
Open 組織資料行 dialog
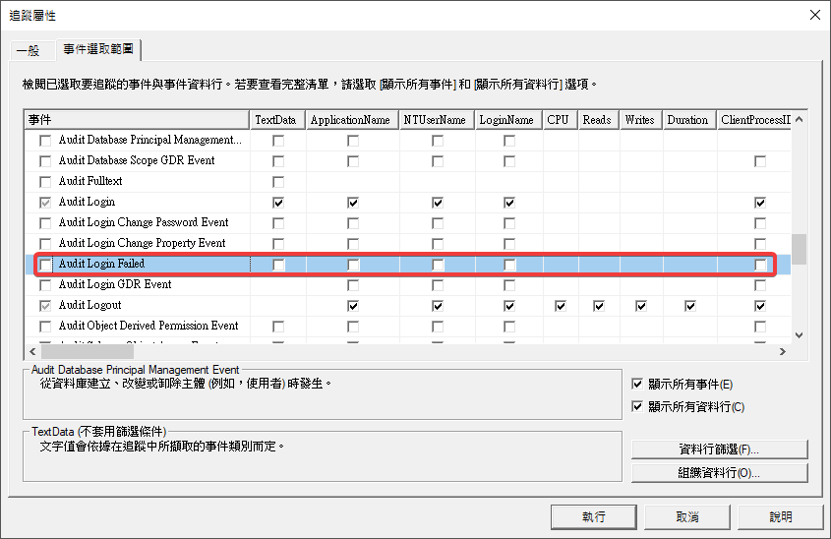pos(719,473)
